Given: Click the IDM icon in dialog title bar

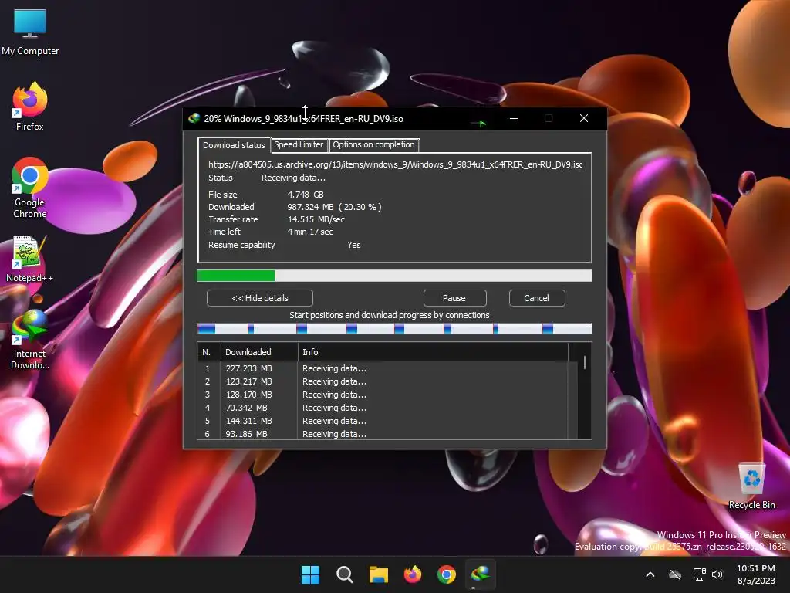Looking at the screenshot, I should point(194,118).
